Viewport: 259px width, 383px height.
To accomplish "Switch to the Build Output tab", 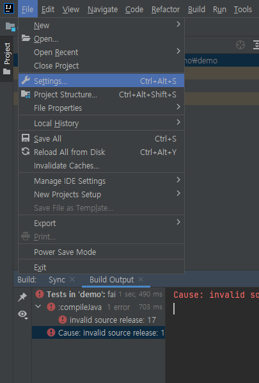I will (111, 279).
